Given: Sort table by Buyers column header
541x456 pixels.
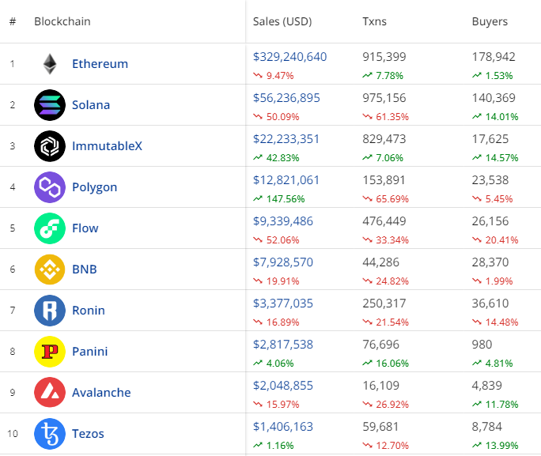Looking at the screenshot, I should (x=490, y=21).
